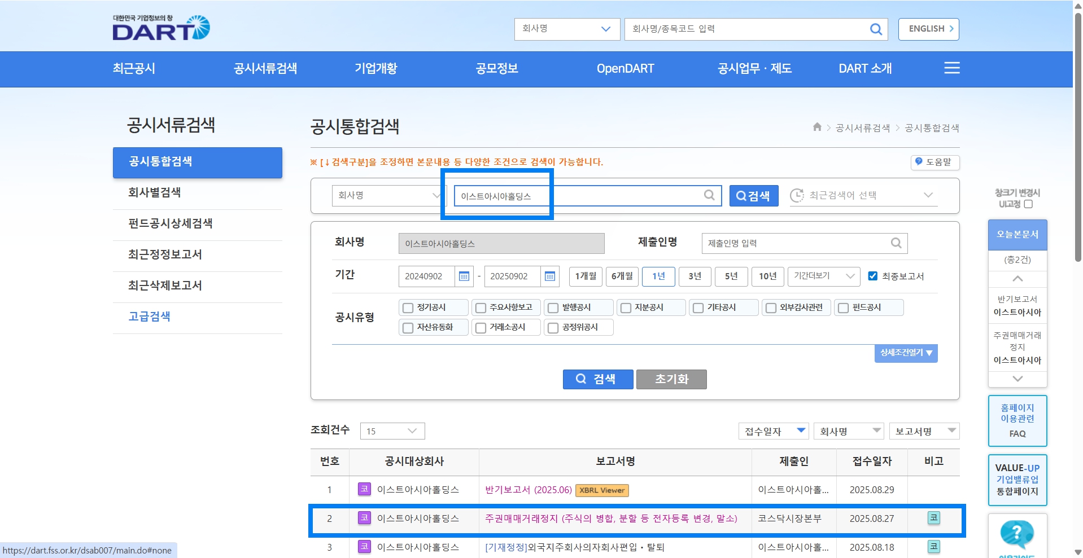Open XBRL Viewer badge for 반기보고서

point(602,490)
